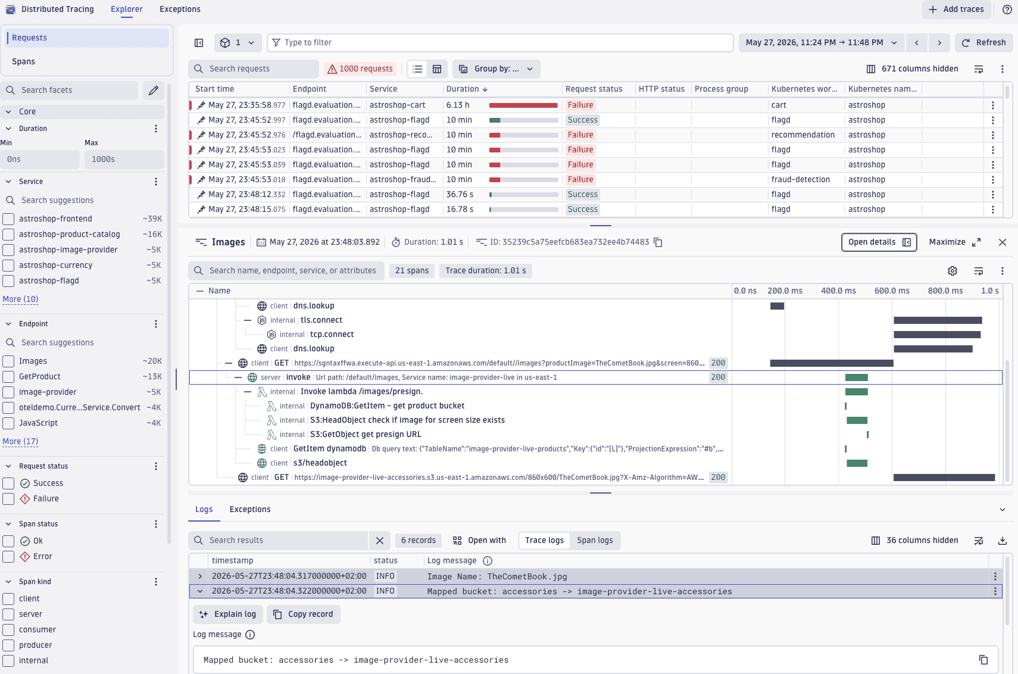
Task: Click the cart request duration bar
Action: [523, 105]
